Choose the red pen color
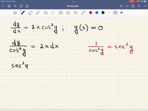Image resolution: width=148 pixels, height=111 pixels. pyautogui.click(x=91, y=13)
